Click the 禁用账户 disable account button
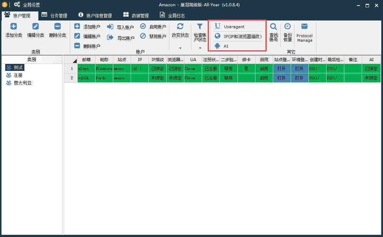383x237 pixels. (153, 36)
